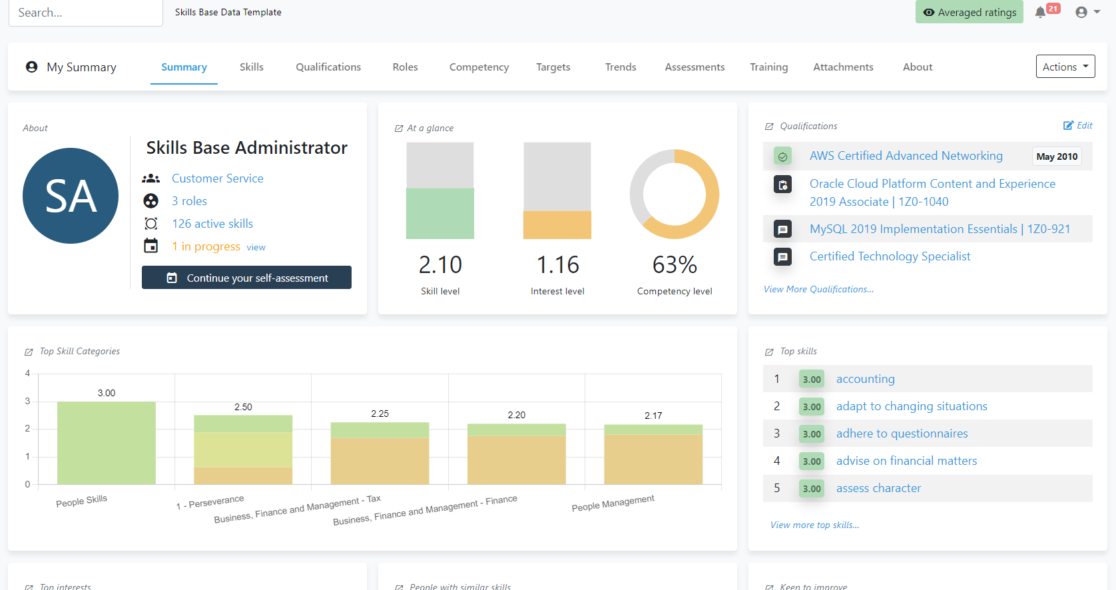Click the icon beside MySQL 2019 Implementation Essentials
This screenshot has height=590, width=1116.
782,230
